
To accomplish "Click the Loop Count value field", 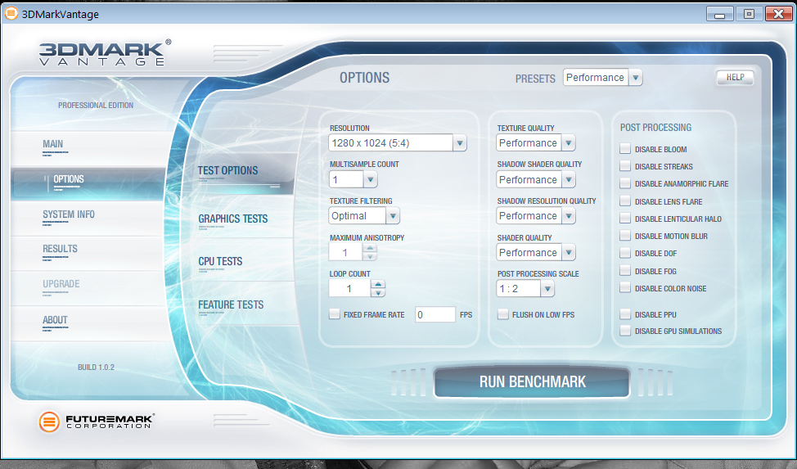I will click(349, 288).
